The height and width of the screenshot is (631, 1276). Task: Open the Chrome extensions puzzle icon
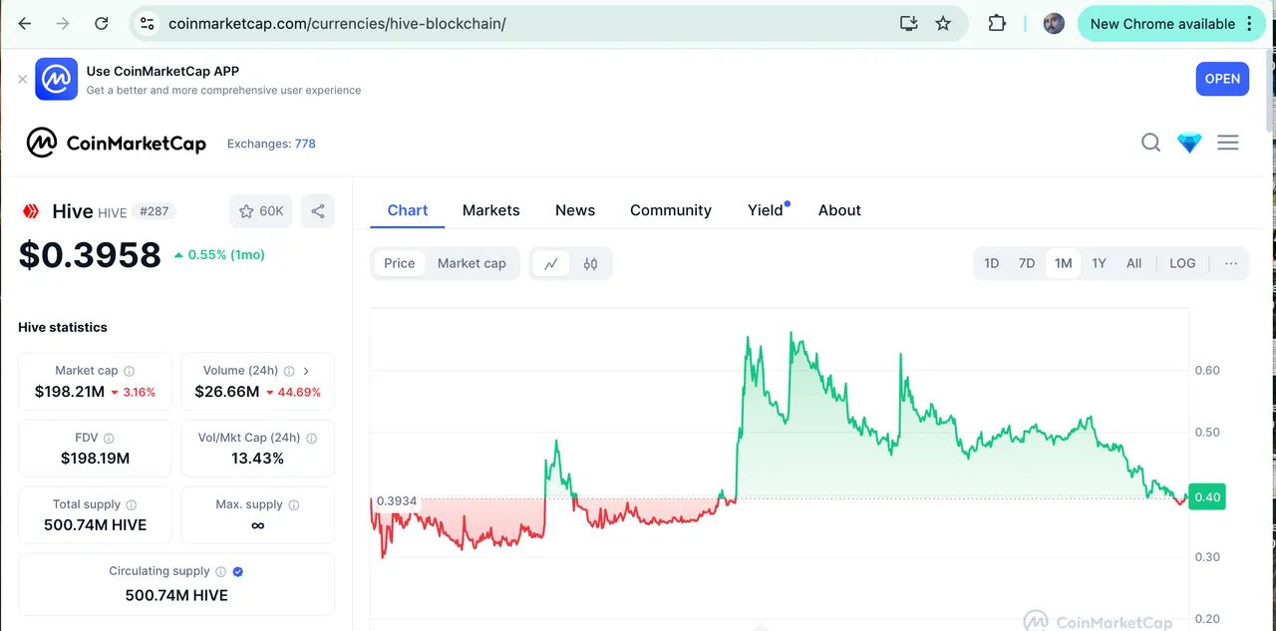[x=997, y=23]
